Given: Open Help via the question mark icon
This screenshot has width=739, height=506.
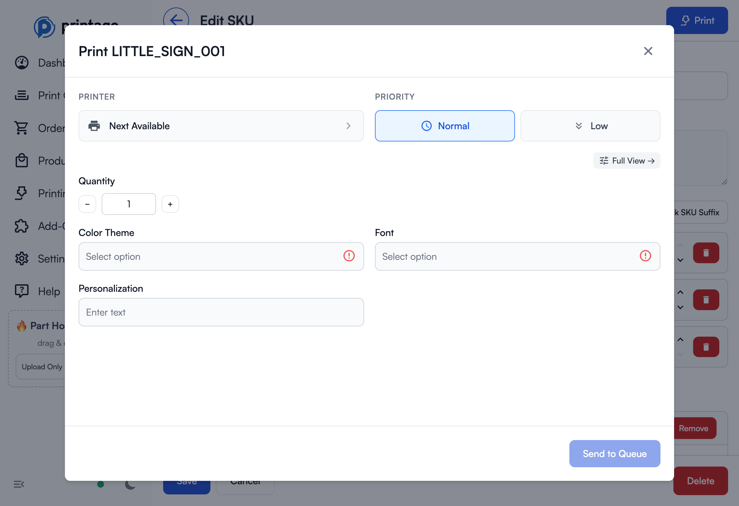Looking at the screenshot, I should tap(21, 291).
